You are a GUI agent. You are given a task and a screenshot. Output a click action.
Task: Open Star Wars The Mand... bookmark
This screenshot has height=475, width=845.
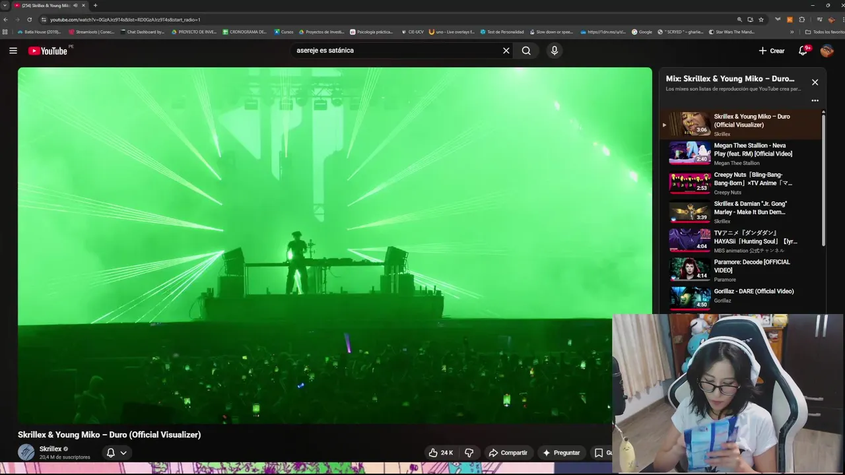coord(731,32)
